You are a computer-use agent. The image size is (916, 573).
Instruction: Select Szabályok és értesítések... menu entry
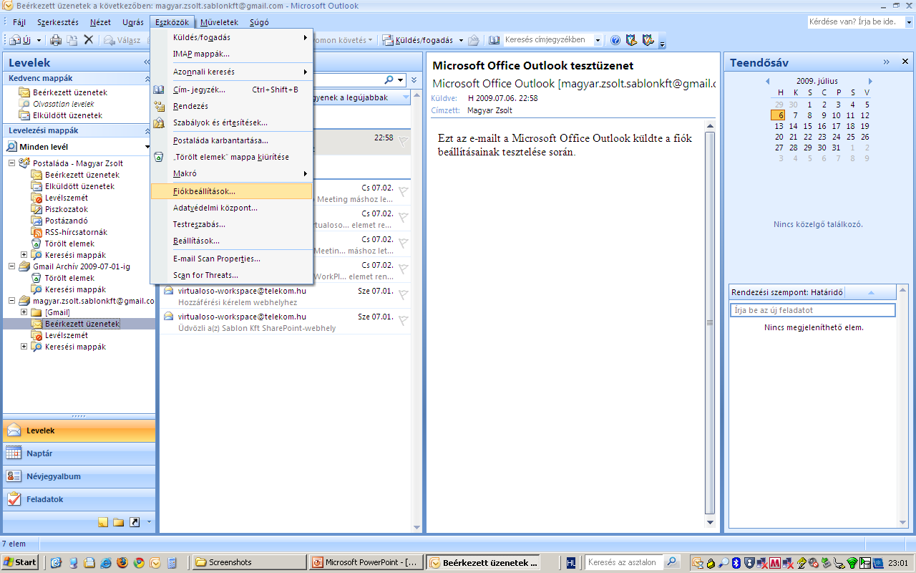click(x=232, y=122)
